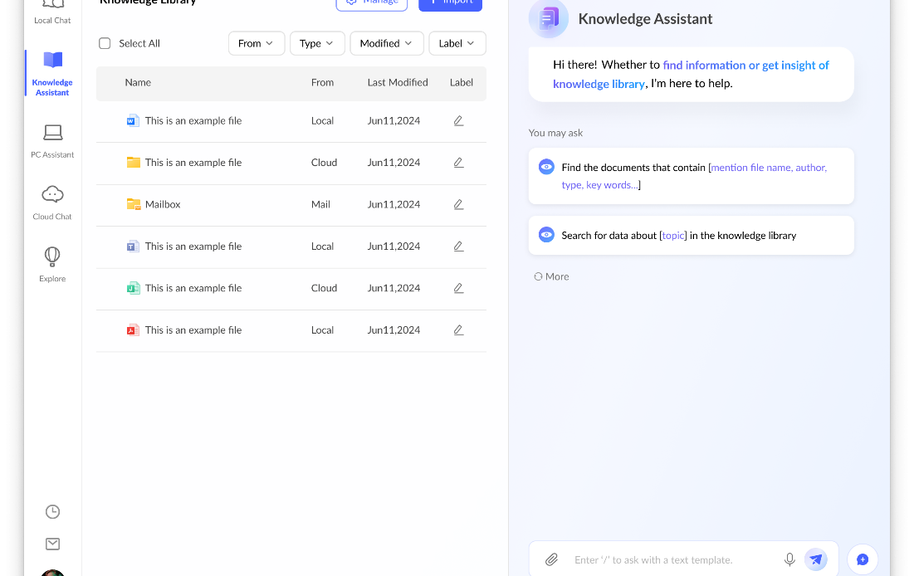Open history via the clock icon
The width and height of the screenshot is (914, 576).
pos(52,512)
